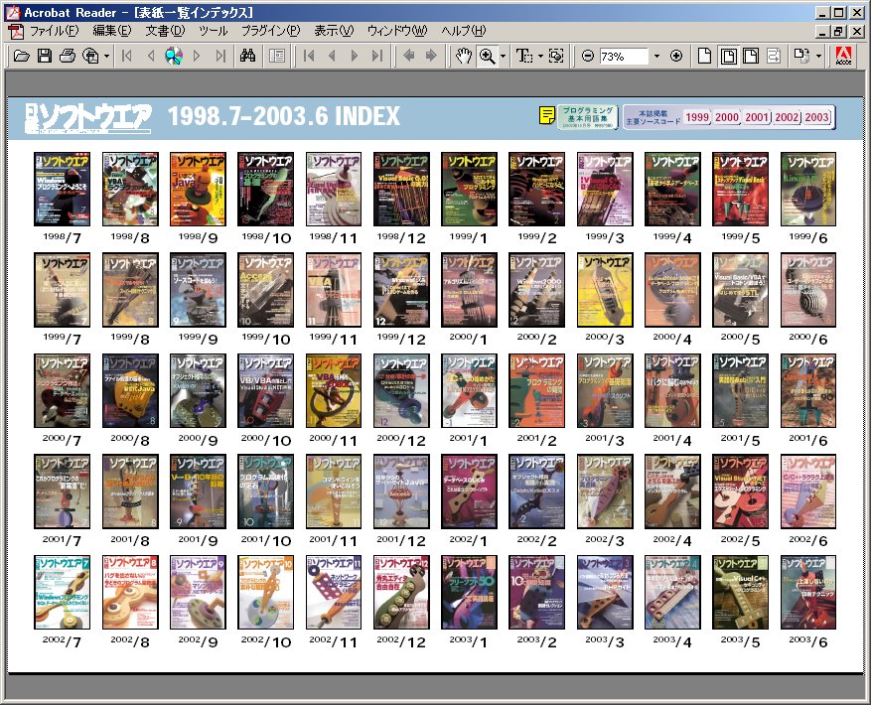Click the Reflow page icon
Image resolution: width=871 pixels, height=705 pixels.
click(774, 56)
